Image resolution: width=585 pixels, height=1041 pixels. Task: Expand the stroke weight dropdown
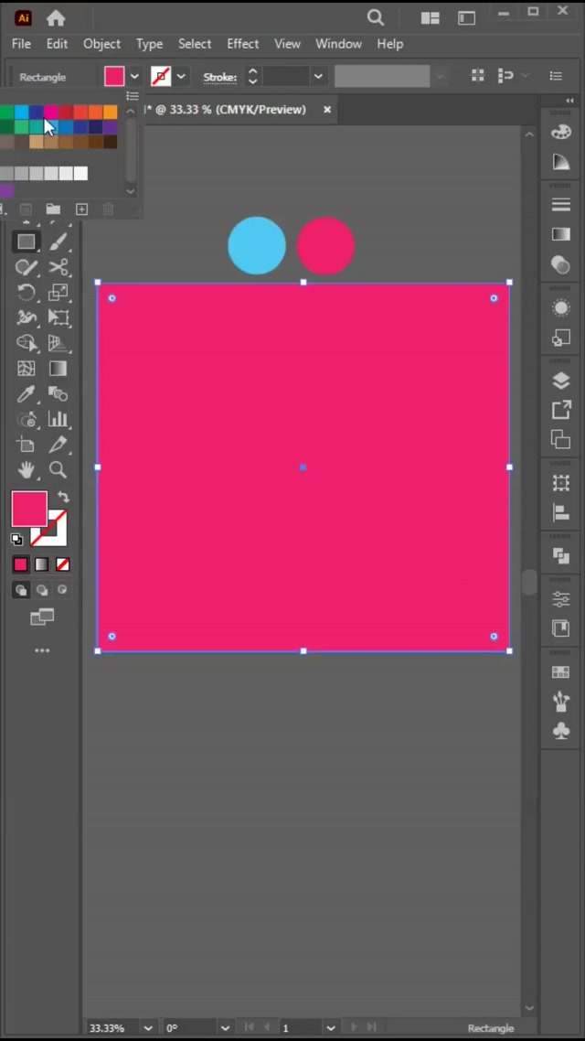click(318, 77)
